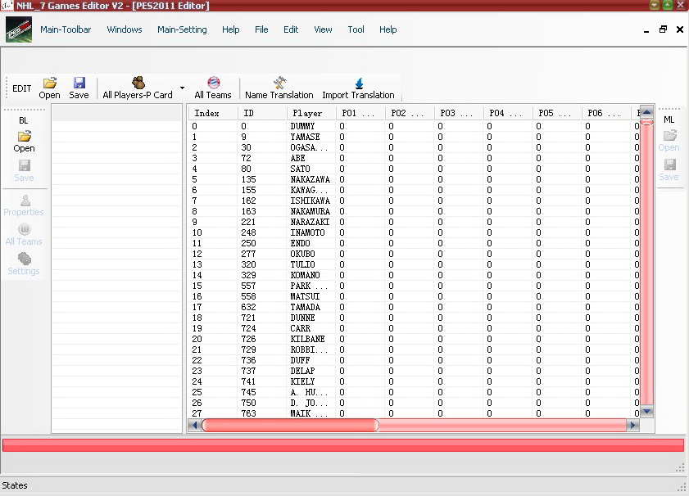Expand All Players-P Card dropdown arrow
689x496 pixels.
coord(182,88)
